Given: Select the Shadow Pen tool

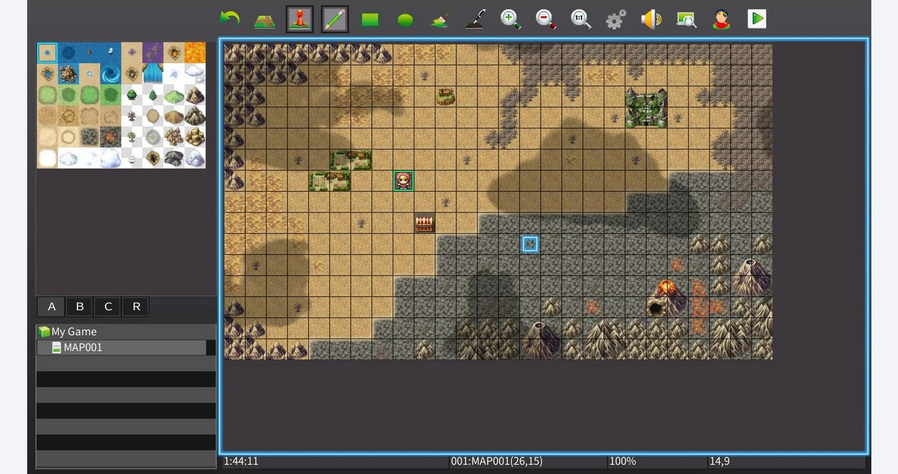Looking at the screenshot, I should pyautogui.click(x=475, y=19).
